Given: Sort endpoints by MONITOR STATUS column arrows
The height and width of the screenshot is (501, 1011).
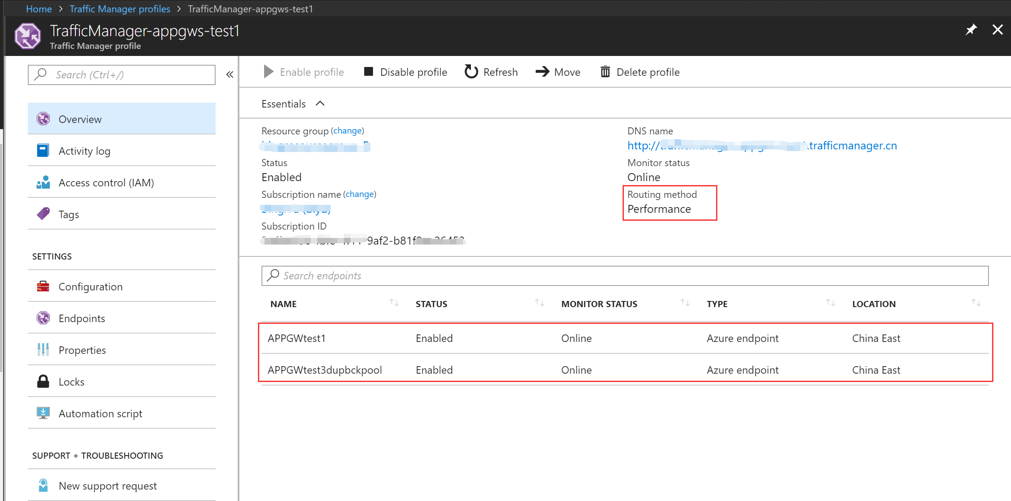Looking at the screenshot, I should (685, 303).
